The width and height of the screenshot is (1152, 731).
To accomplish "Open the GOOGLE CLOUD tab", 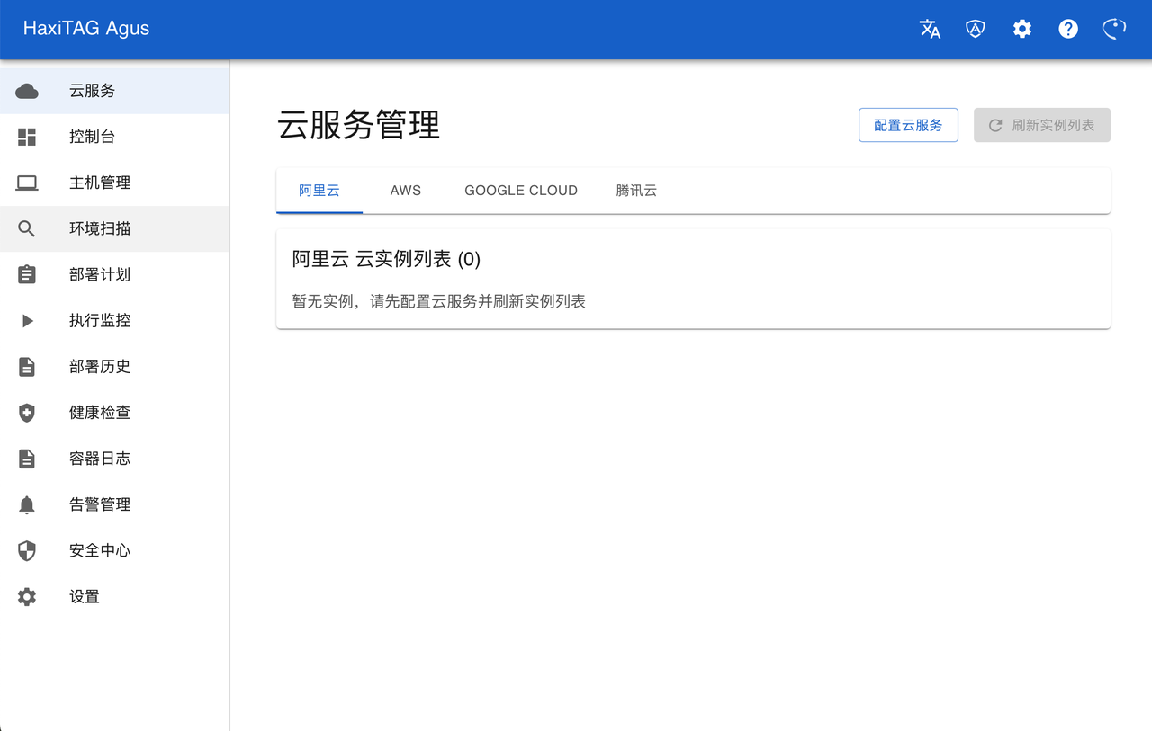I will click(x=520, y=190).
